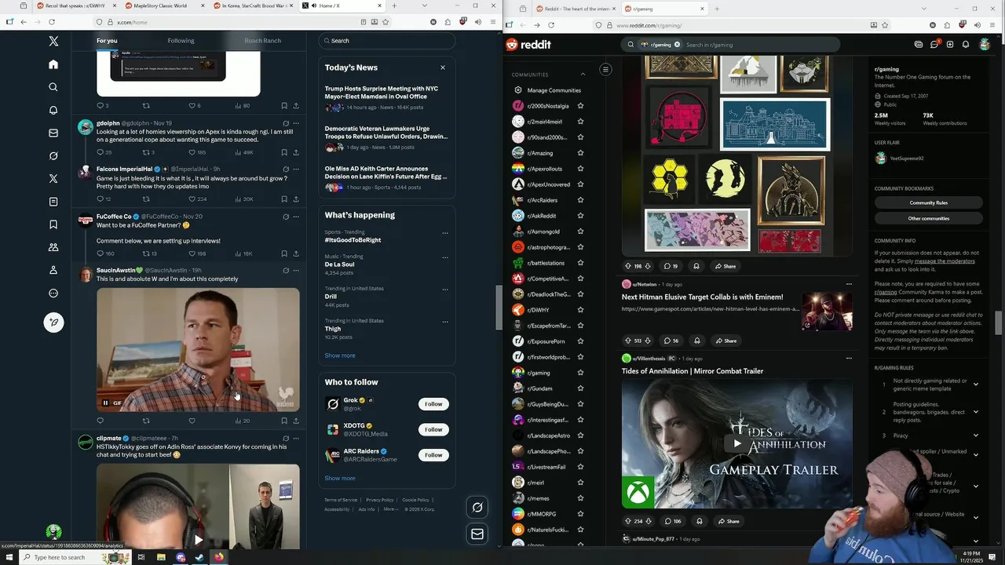
Task: Favorite r/memes with star
Action: (580, 498)
